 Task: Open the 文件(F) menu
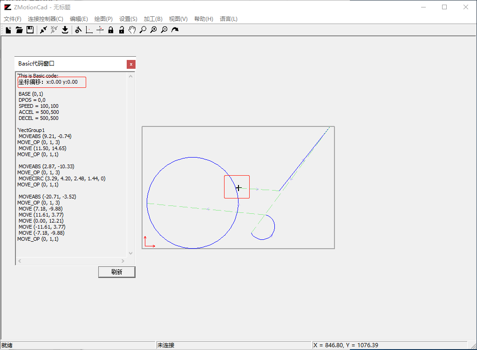13,19
